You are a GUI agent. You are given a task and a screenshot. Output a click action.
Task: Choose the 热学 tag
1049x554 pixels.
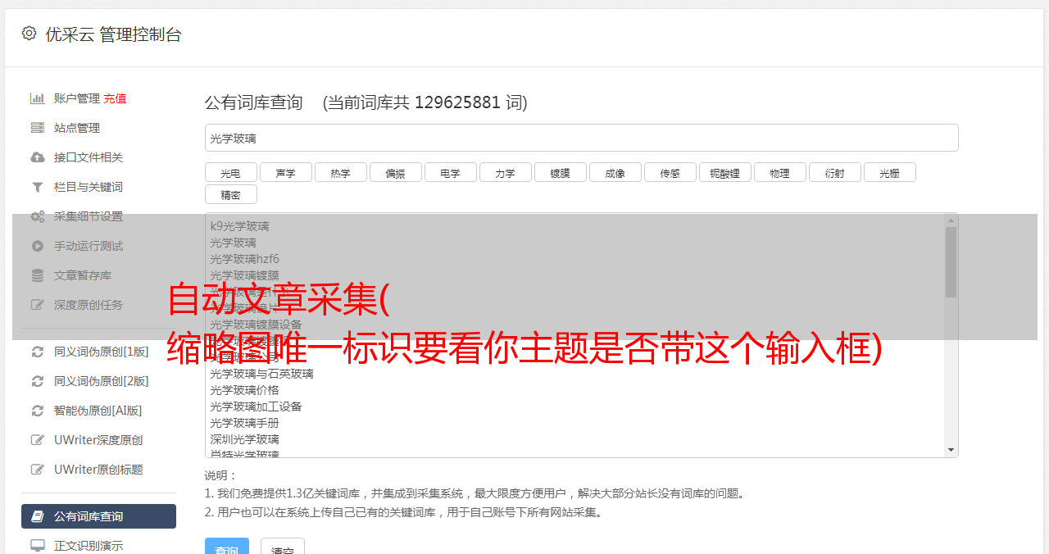(340, 172)
